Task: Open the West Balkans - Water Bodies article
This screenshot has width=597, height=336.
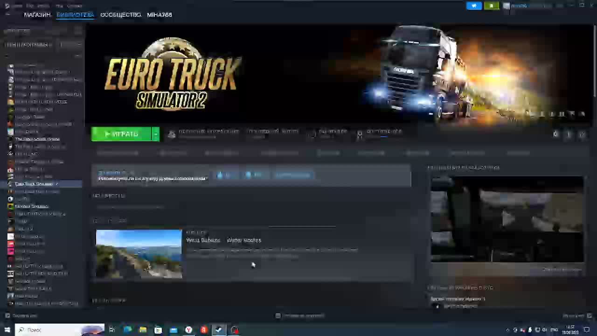Action: coord(224,240)
